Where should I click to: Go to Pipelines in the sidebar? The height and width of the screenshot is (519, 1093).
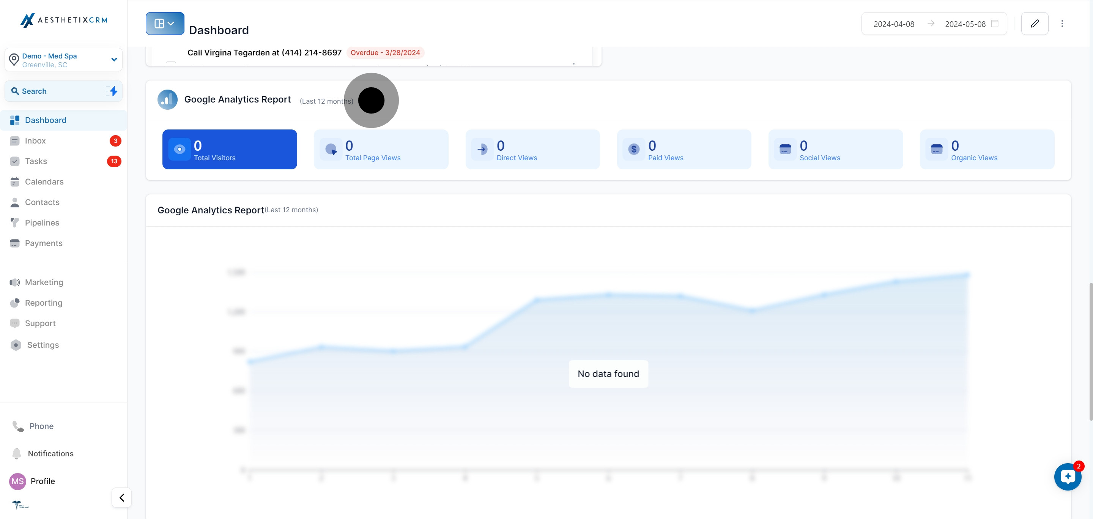point(42,223)
